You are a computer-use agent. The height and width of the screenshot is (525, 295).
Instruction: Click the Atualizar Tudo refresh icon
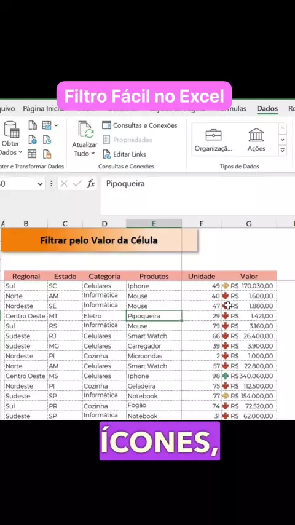(85, 130)
